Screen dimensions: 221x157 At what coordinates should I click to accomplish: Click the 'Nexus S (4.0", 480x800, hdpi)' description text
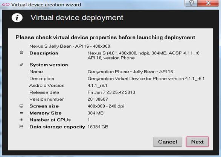tap(143, 55)
